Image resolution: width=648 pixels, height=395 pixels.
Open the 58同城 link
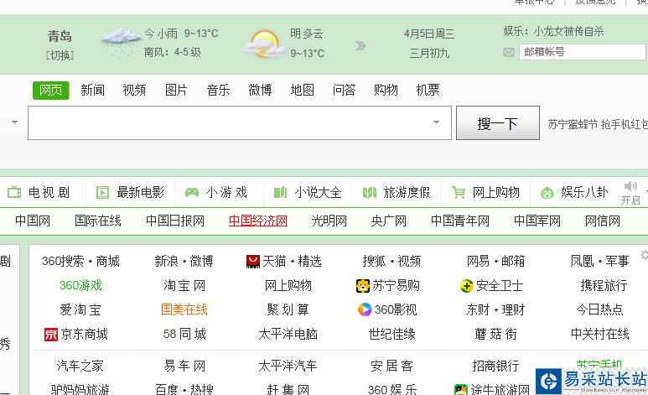pyautogui.click(x=184, y=334)
